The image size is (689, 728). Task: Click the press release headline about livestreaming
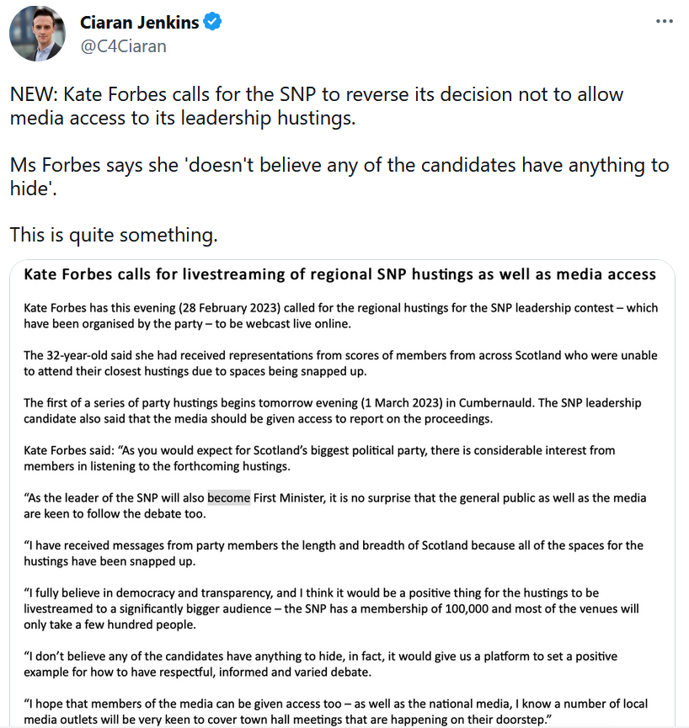click(x=339, y=274)
